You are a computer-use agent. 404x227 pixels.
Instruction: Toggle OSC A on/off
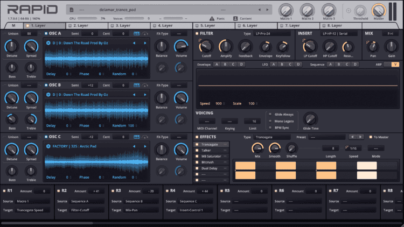[x=46, y=33]
